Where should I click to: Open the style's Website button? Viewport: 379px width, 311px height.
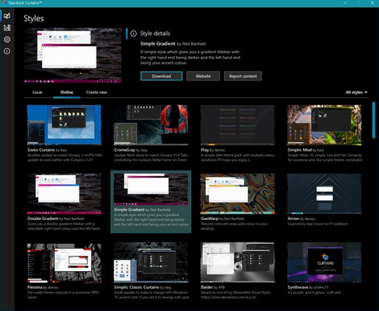click(203, 76)
